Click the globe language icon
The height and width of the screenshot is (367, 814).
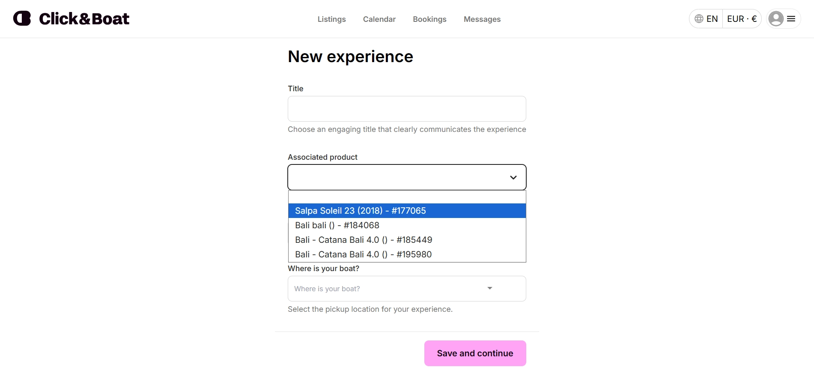[699, 19]
